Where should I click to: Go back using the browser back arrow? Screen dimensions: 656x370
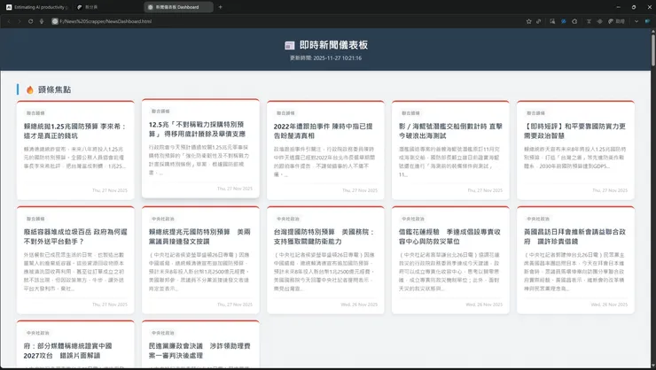tap(9, 21)
